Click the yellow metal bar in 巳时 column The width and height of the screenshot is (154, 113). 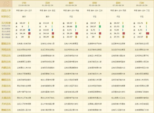[147, 23]
